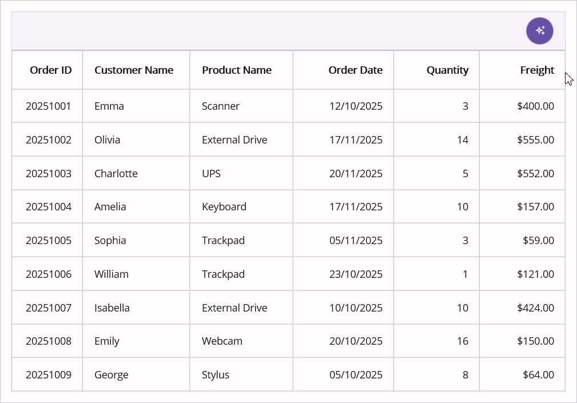Click the Freight column header
Image resolution: width=577 pixels, height=403 pixels.
[x=537, y=70]
